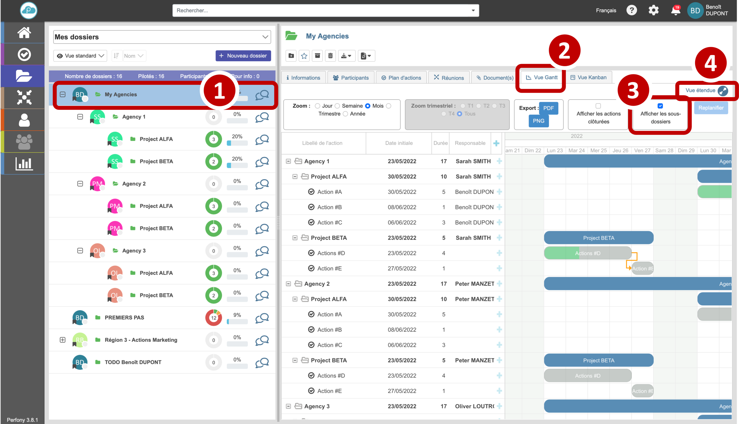The image size is (739, 424).
Task: Click the Nouveau dossier button
Action: (243, 56)
